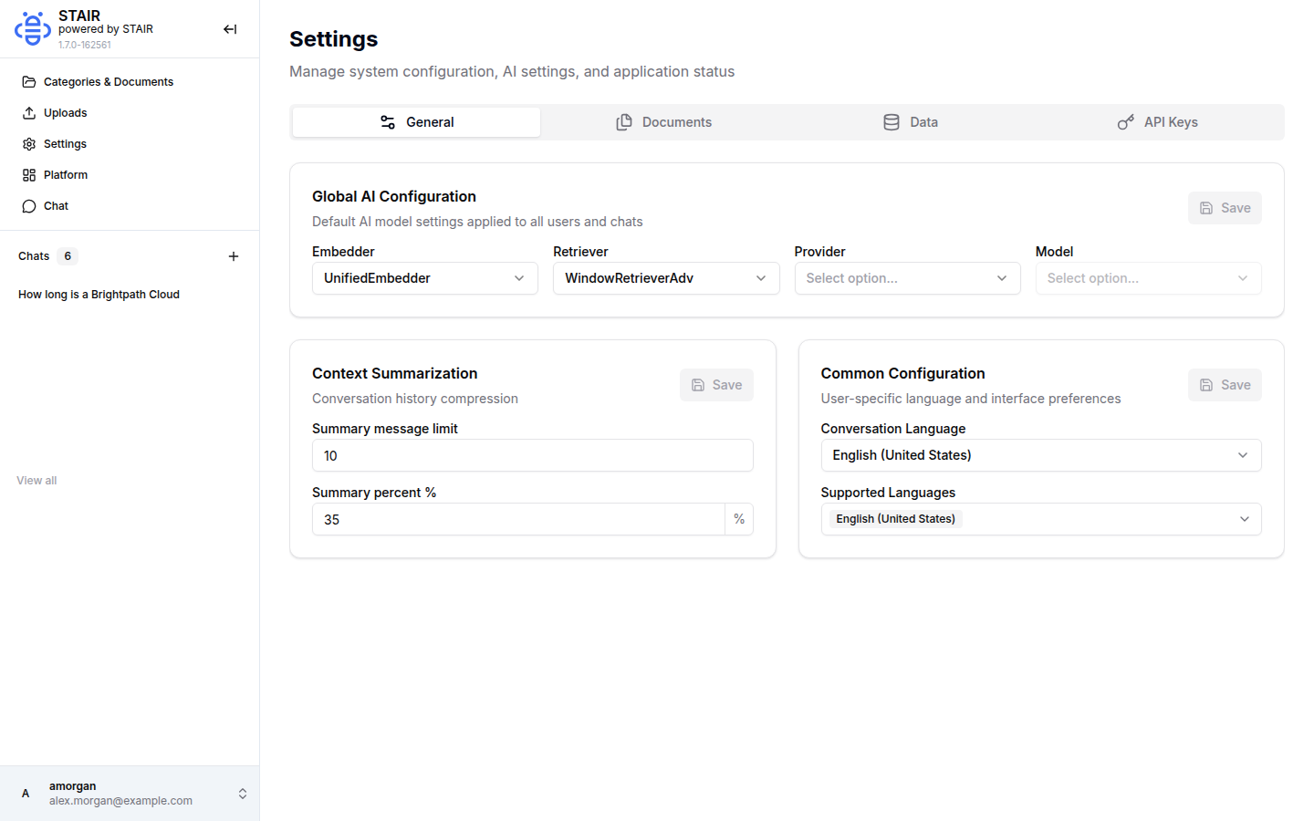Open the Embedder dropdown
Image resolution: width=1314 pixels, height=821 pixels.
pos(425,278)
